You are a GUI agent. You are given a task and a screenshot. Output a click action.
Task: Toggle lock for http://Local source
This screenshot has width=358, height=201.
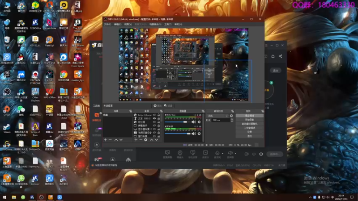tap(159, 115)
